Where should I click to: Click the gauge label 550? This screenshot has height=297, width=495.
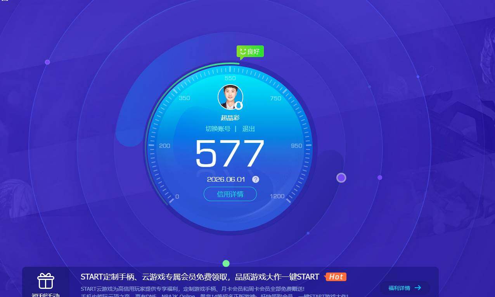[x=230, y=78]
